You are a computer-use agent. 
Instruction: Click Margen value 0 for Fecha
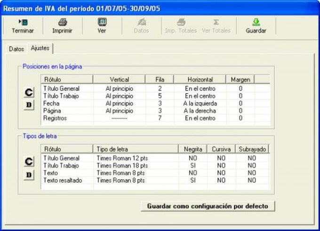pyautogui.click(x=240, y=104)
